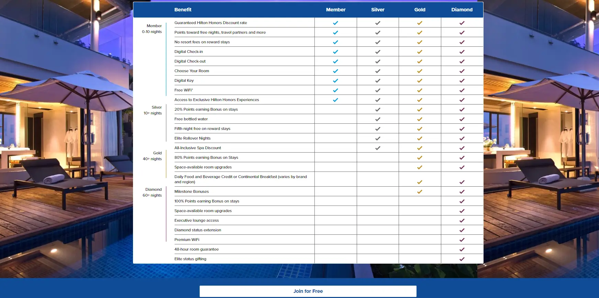
Task: Select the Diamond column header
Action: pyautogui.click(x=462, y=10)
